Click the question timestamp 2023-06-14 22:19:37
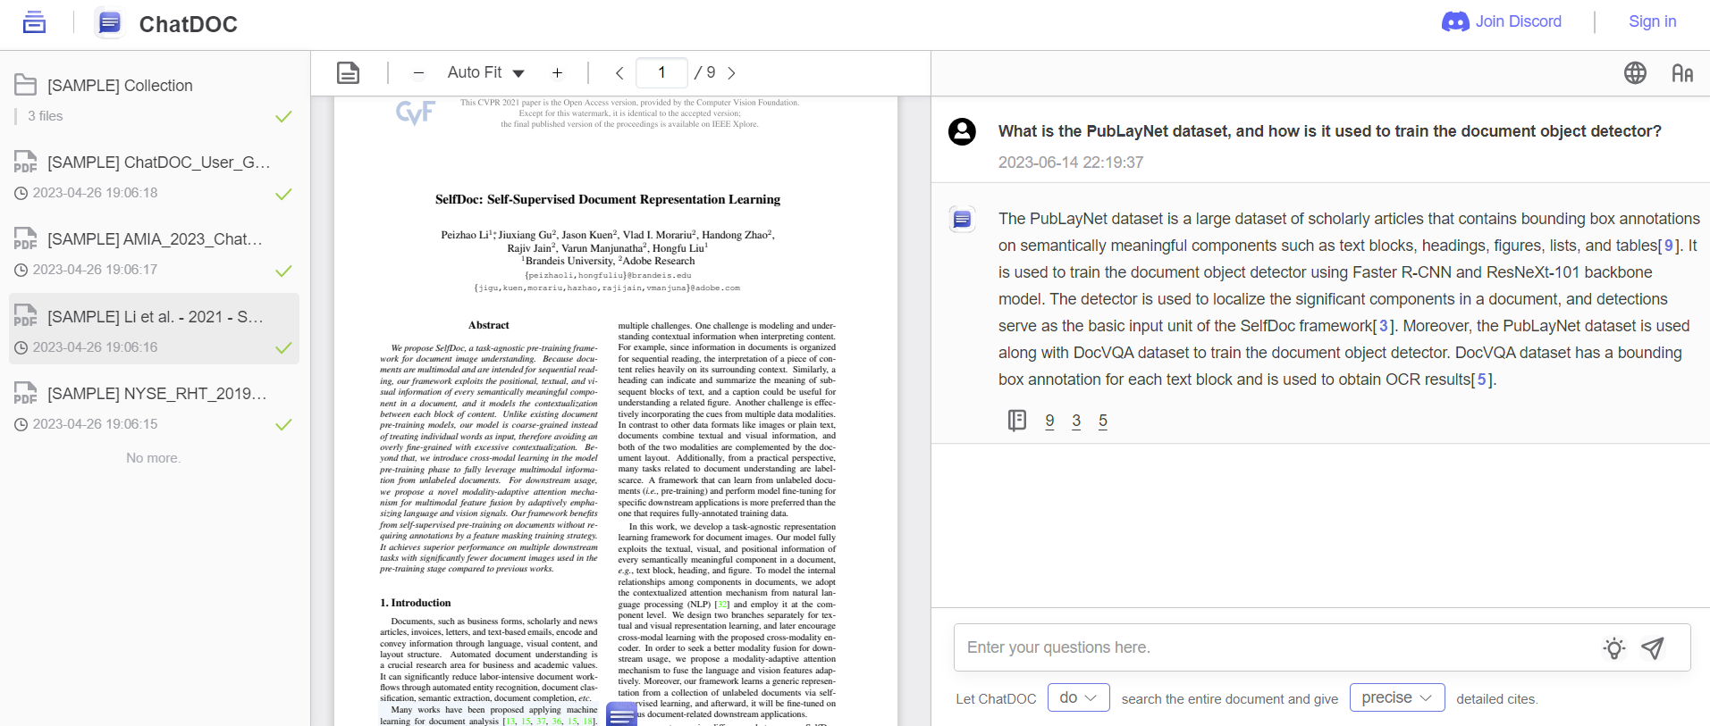 coord(1071,163)
